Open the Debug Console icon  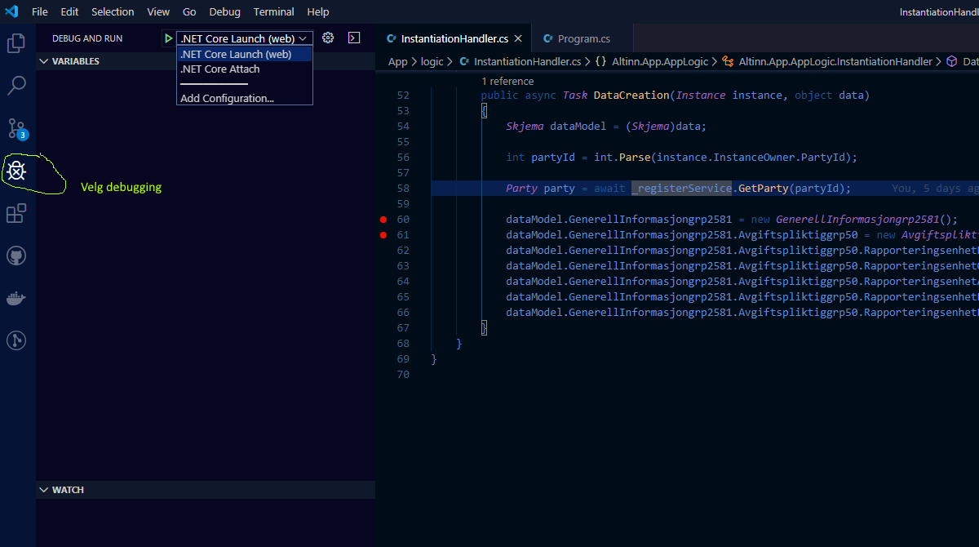353,38
